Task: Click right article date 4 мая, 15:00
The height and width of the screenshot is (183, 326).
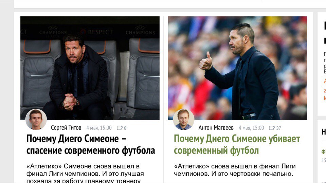Action: click(x=251, y=128)
